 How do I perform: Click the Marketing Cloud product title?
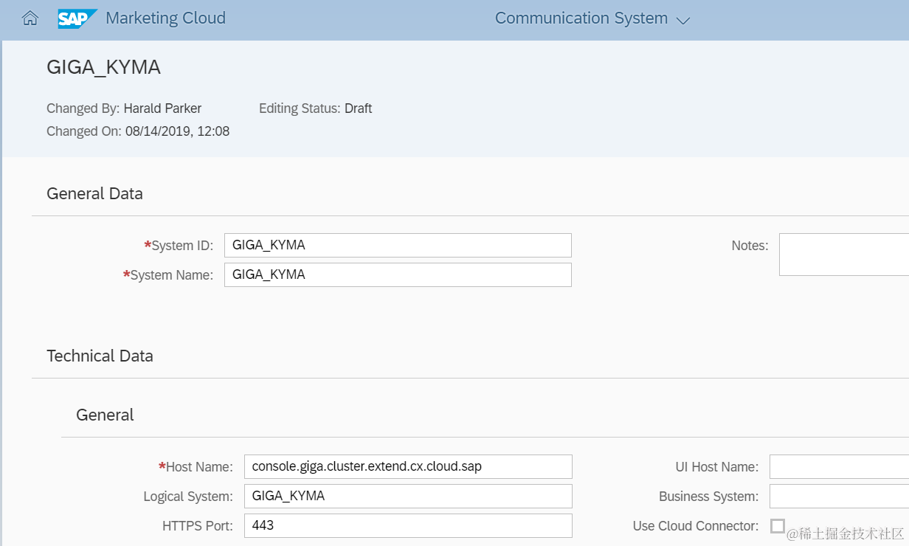pyautogui.click(x=166, y=18)
